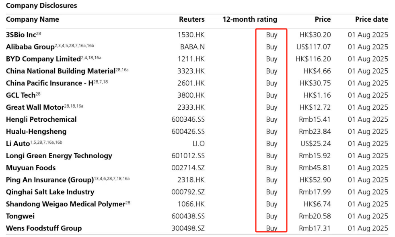Click the price date for GCL Tech
395x237 pixels.
(368, 95)
